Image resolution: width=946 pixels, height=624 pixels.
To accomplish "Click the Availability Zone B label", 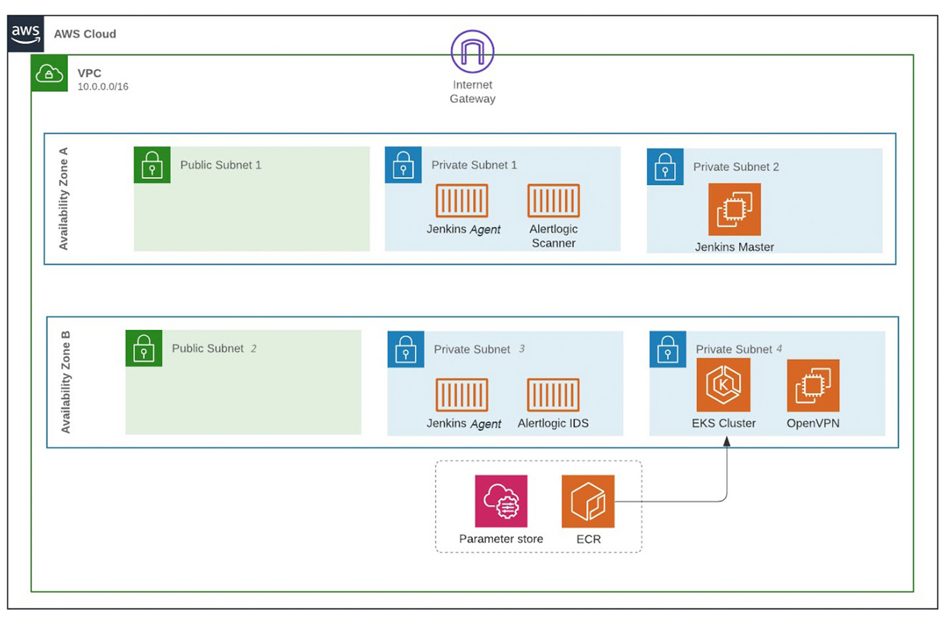I will coord(65,382).
